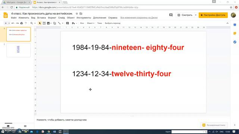
Task: Click the speaker notes field
Action: click(x=132, y=120)
